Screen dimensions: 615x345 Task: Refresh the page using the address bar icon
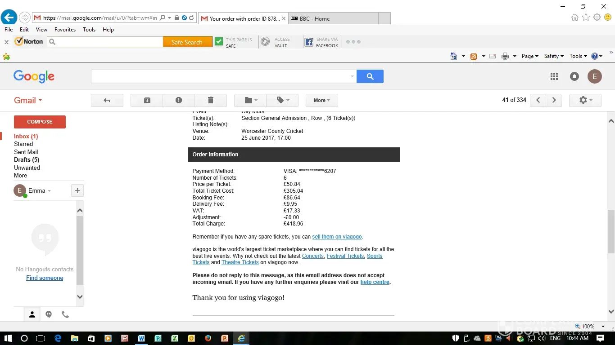point(191,18)
